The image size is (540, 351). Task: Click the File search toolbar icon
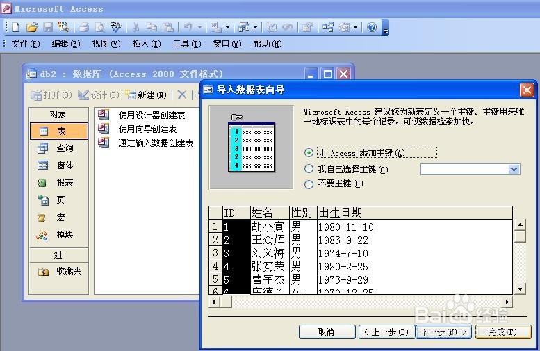click(64, 27)
